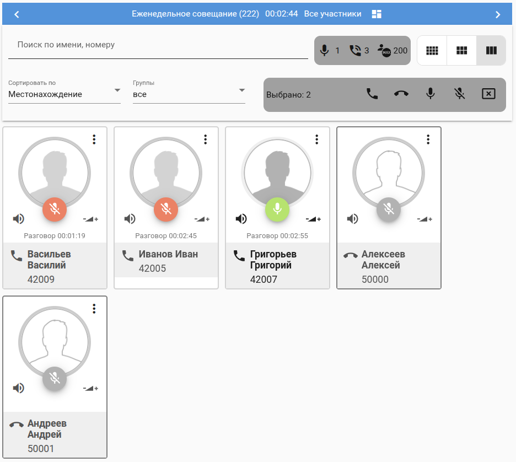The height and width of the screenshot is (462, 516).
Task: Toggle the speaker icon for Григорьев Григорий
Action: click(x=241, y=218)
